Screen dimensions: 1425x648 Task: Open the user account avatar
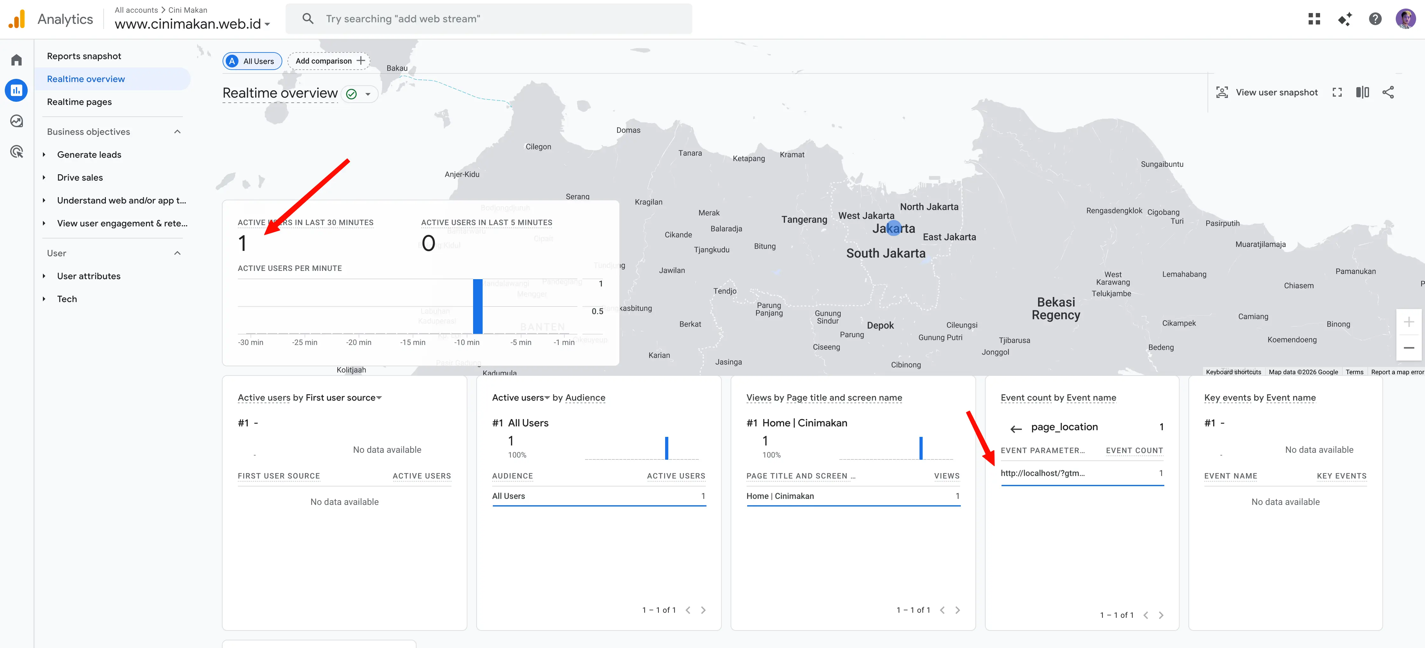coord(1406,19)
